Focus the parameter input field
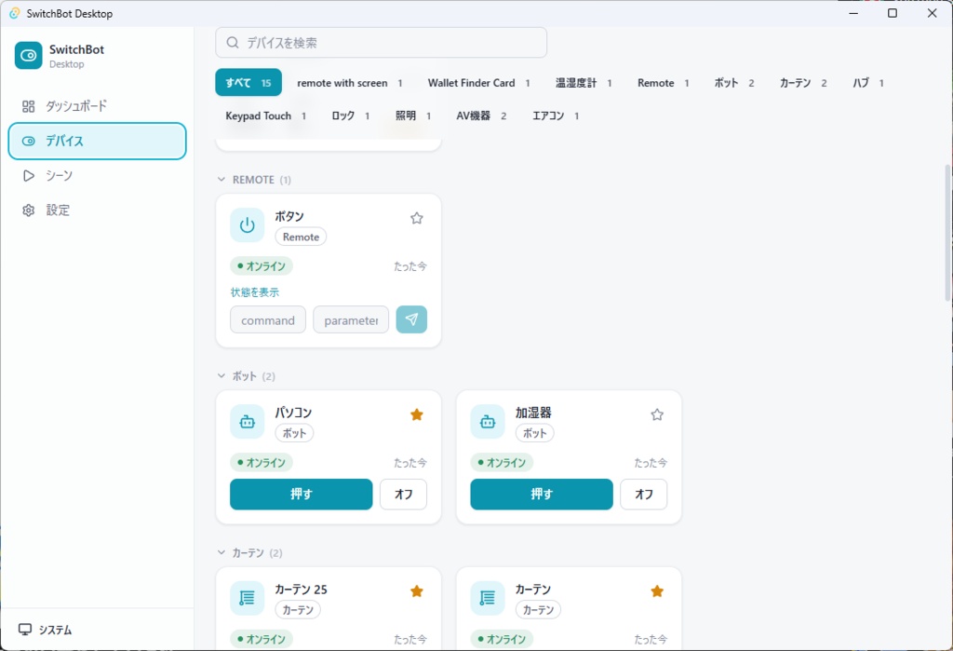This screenshot has width=953, height=651. tap(351, 319)
